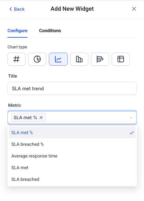The height and width of the screenshot is (201, 144).
Task: Focus the Metric multi-select box
Action: pos(72,118)
